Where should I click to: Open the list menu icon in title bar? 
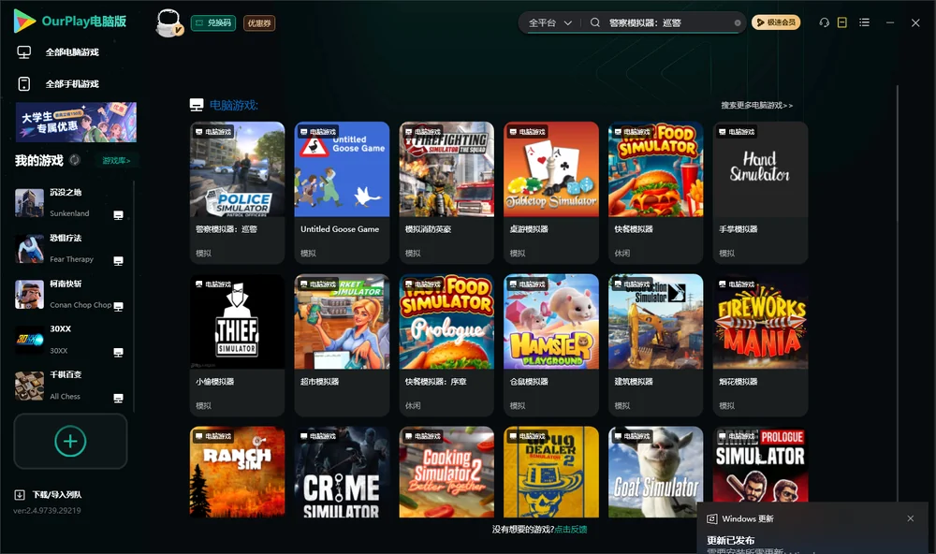click(864, 22)
